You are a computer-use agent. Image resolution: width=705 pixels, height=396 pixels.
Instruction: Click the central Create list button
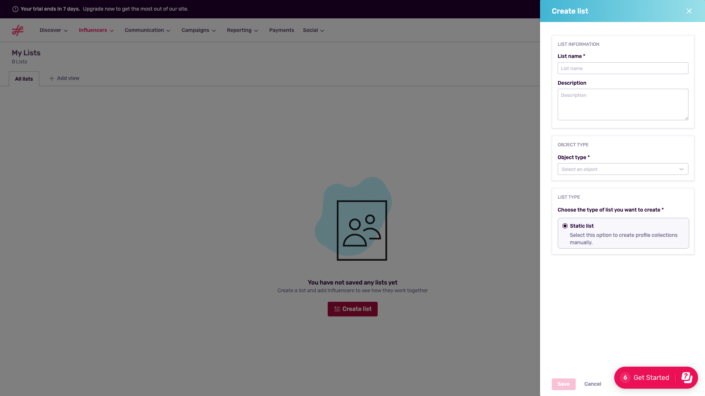click(x=352, y=309)
